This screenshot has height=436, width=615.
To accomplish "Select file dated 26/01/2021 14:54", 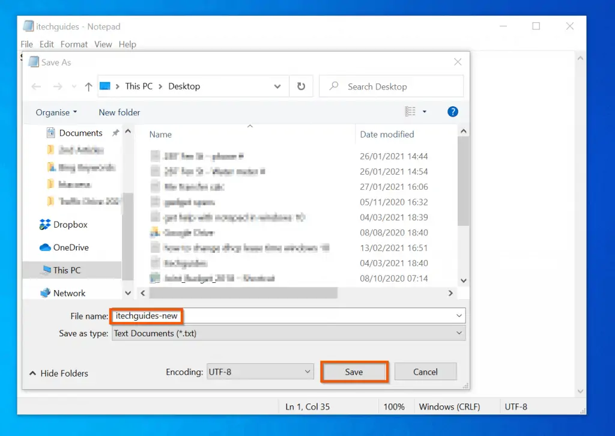I will [290, 171].
